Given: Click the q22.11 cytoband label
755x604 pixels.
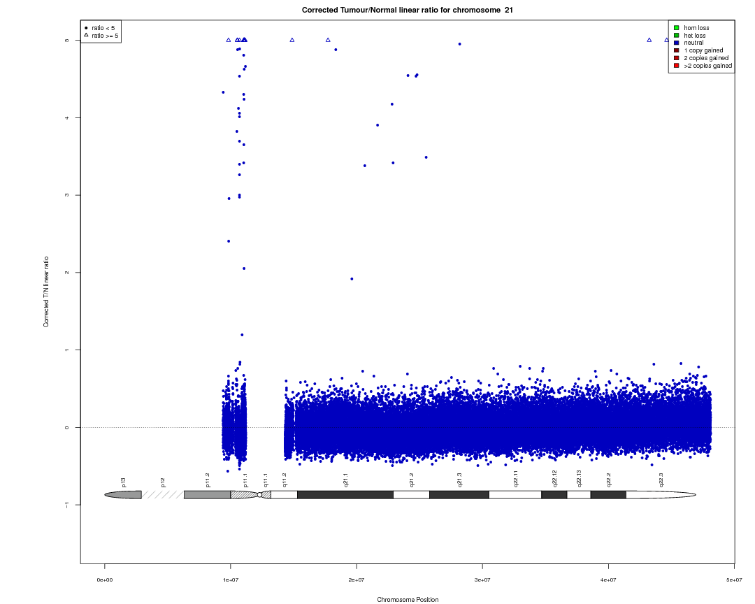Looking at the screenshot, I should coord(515,480).
